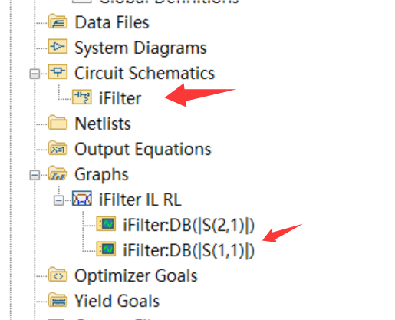
Task: Collapse the iFilter IL RL graph node
Action: (x=59, y=200)
